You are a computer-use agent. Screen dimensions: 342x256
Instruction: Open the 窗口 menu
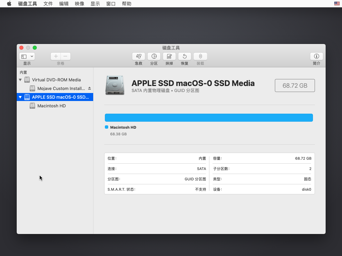(x=111, y=4)
